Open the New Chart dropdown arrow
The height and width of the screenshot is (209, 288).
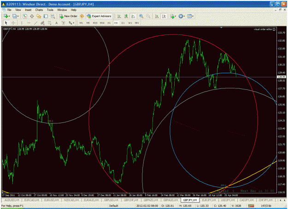tap(9, 16)
